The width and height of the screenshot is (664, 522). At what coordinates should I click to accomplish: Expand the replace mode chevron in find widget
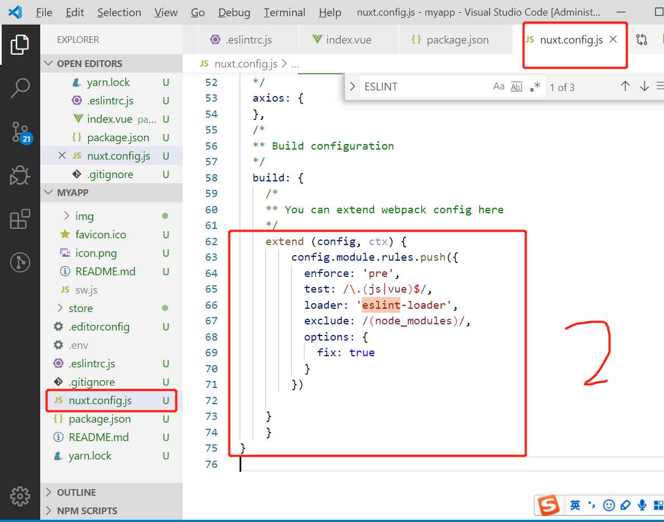pos(352,87)
